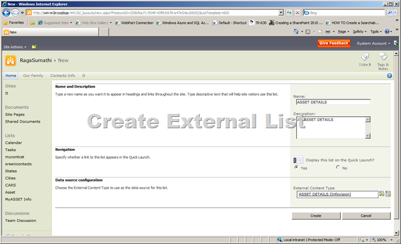The image size is (401, 244).
Task: Select the New browser tab
Action: (50, 32)
